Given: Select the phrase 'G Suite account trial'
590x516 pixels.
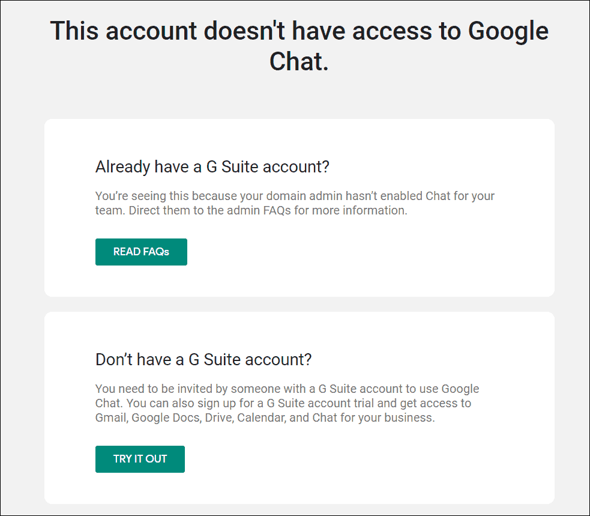Looking at the screenshot, I should click(336, 402).
